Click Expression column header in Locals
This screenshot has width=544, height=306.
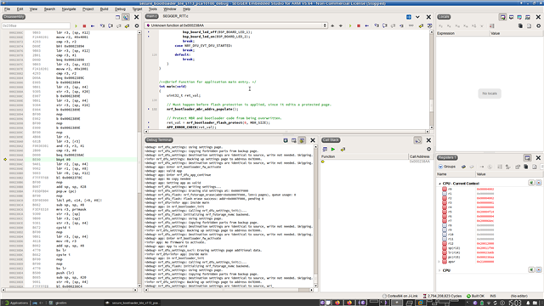pos(462,33)
